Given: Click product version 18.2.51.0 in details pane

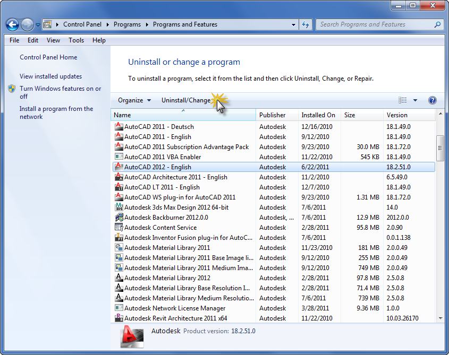Looking at the screenshot, I should (243, 331).
